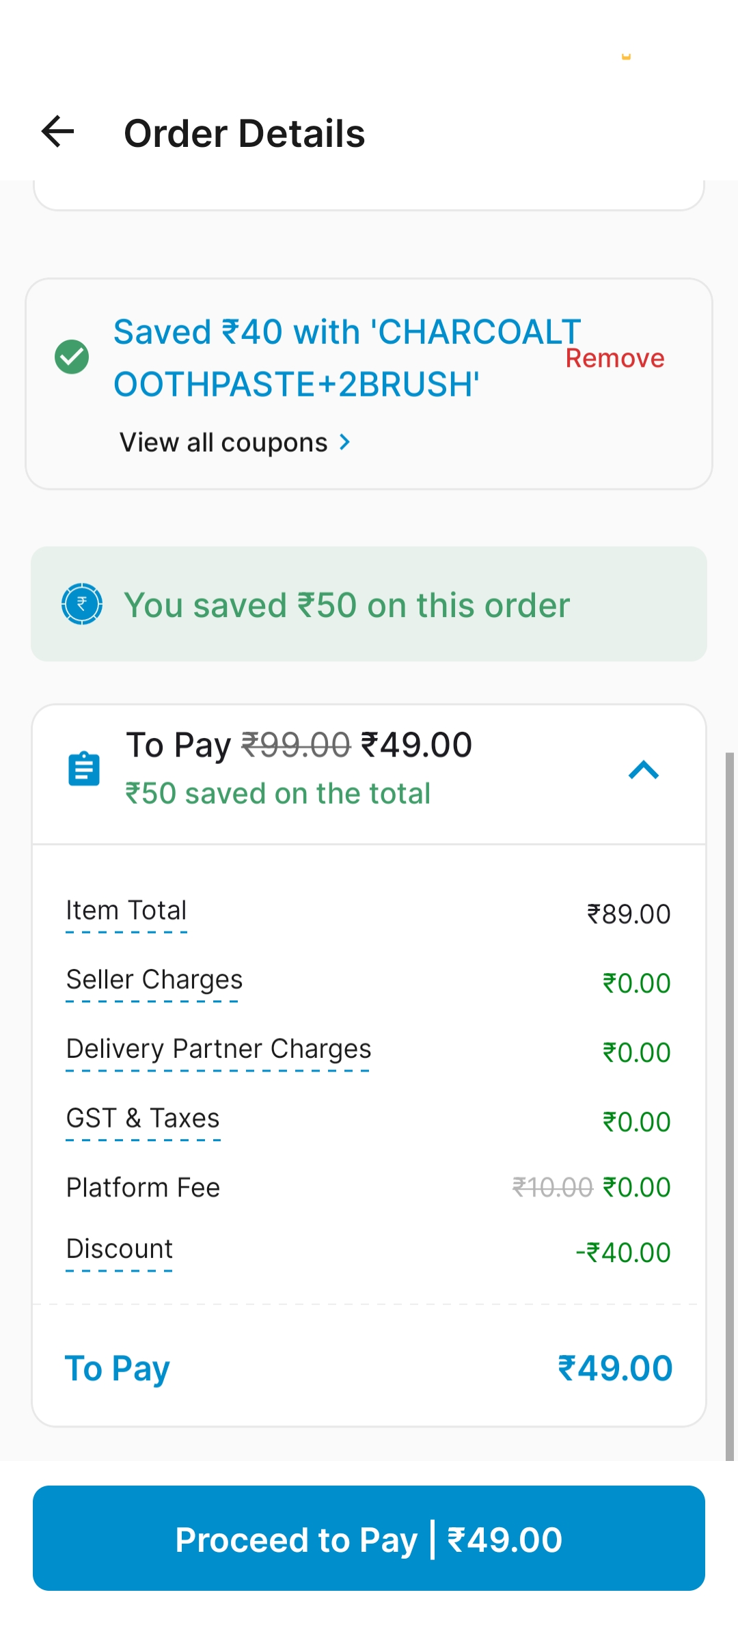Tap the blue rupee savings badge icon
Viewport: 738px width, 1640px height.
click(x=82, y=604)
